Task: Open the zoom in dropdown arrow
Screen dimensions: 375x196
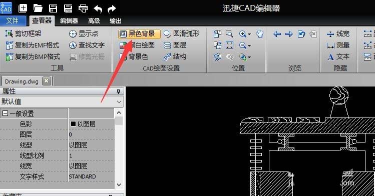Action: click(x=249, y=34)
